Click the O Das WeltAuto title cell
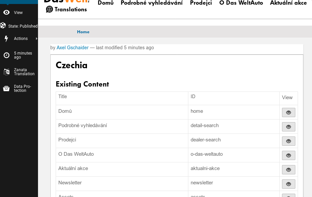Viewport: 312px width, 197px height. click(x=122, y=155)
